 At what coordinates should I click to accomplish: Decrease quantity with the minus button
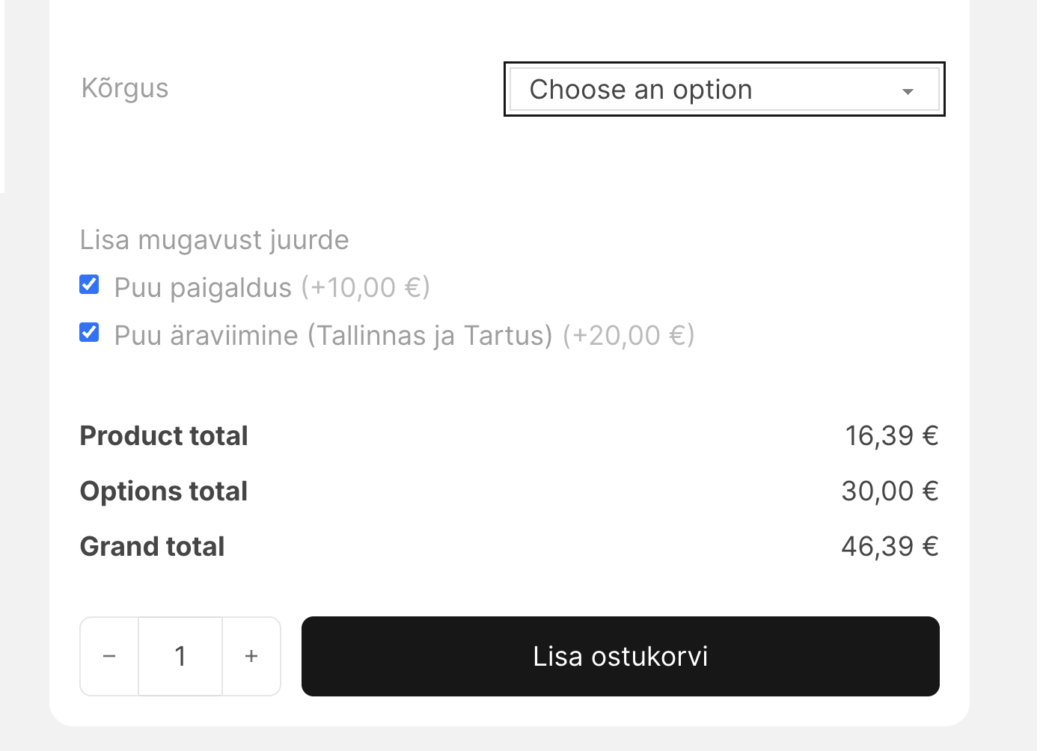click(x=109, y=657)
